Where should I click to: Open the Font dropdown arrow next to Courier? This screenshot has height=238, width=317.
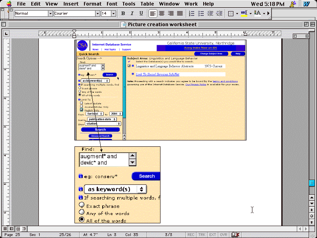click(97, 13)
